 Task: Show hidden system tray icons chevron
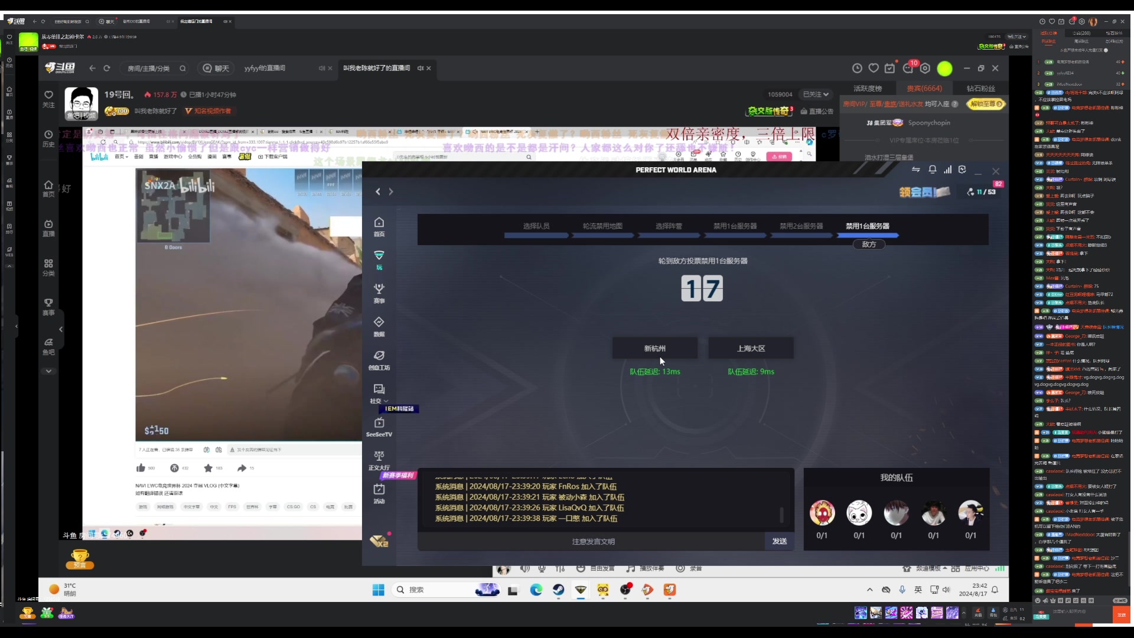click(x=869, y=590)
